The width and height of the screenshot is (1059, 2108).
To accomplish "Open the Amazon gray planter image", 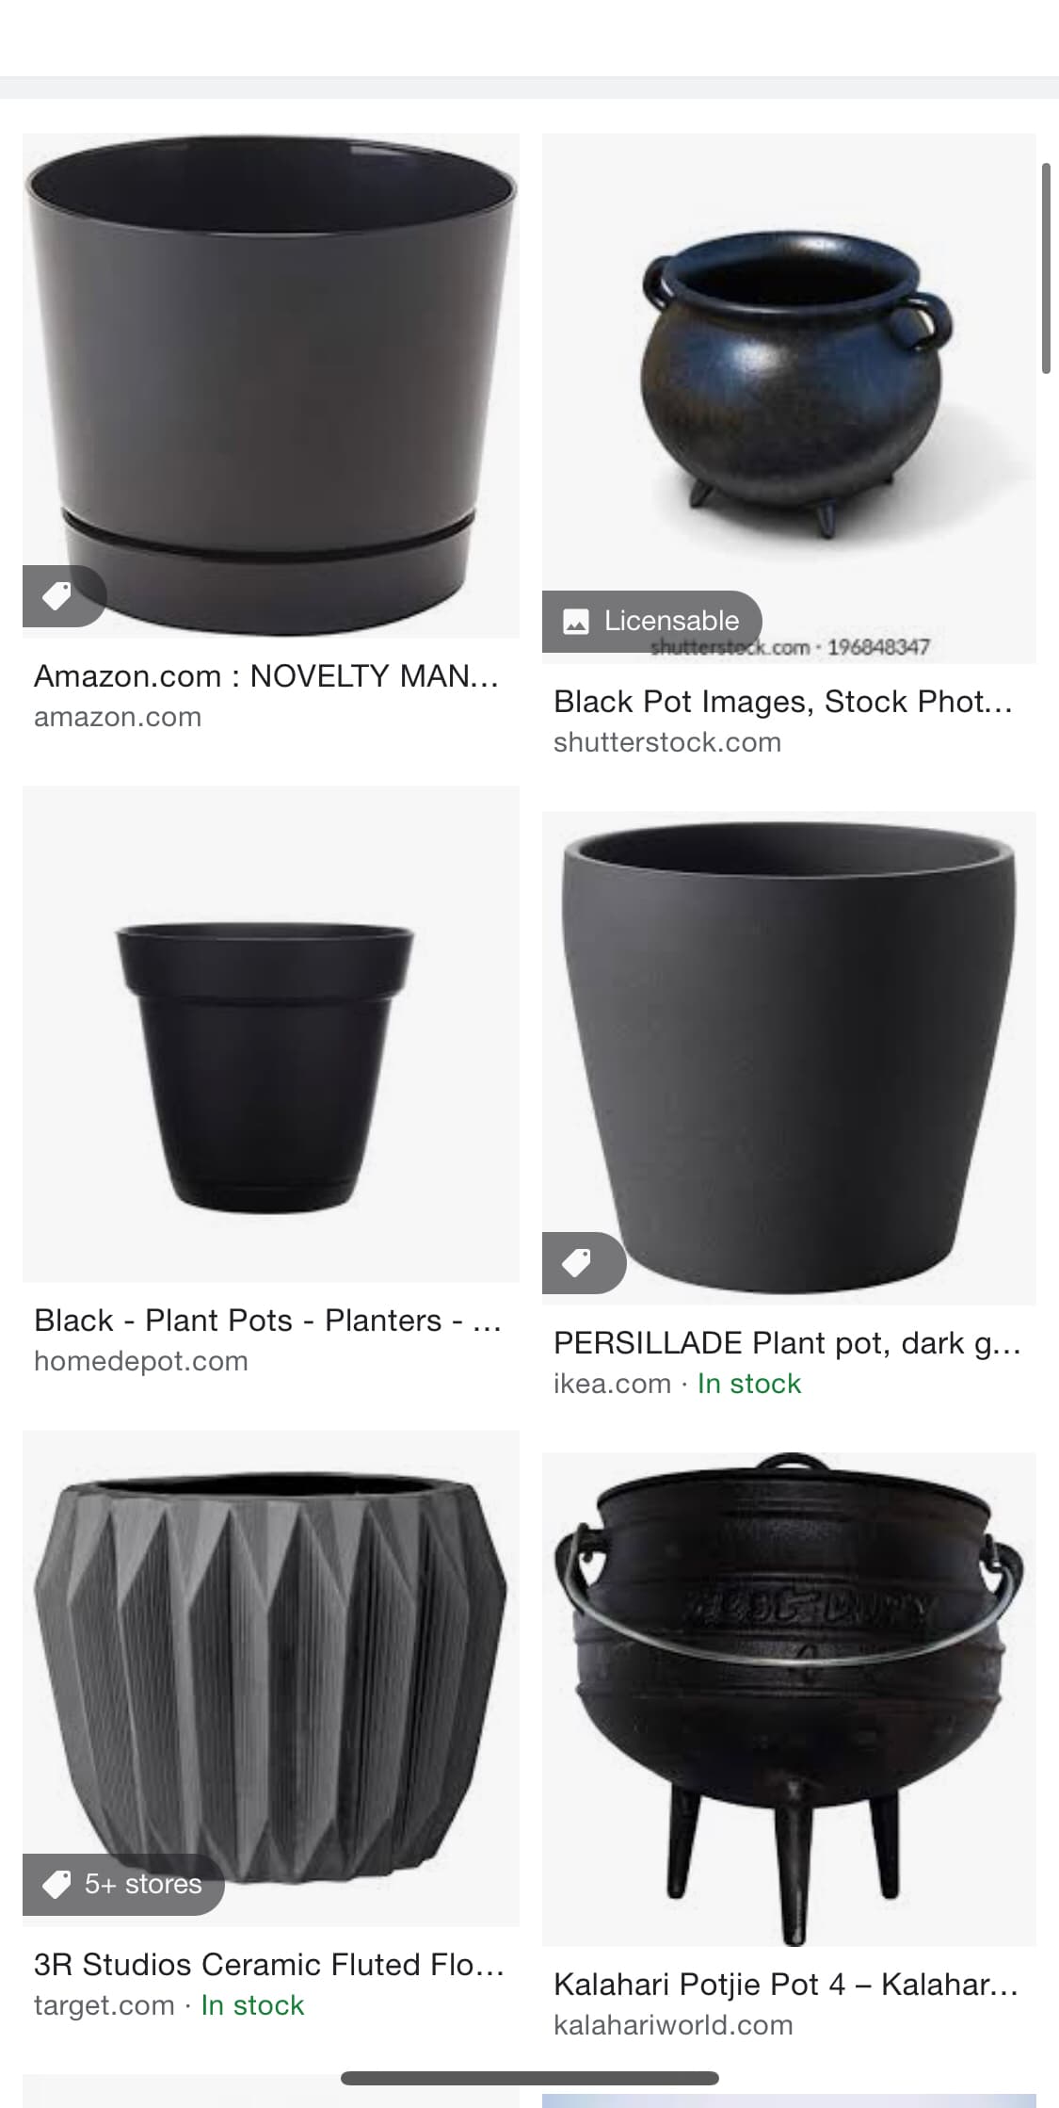I will click(271, 385).
